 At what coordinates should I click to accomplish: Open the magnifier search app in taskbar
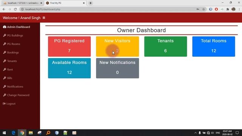[x=48, y=133]
